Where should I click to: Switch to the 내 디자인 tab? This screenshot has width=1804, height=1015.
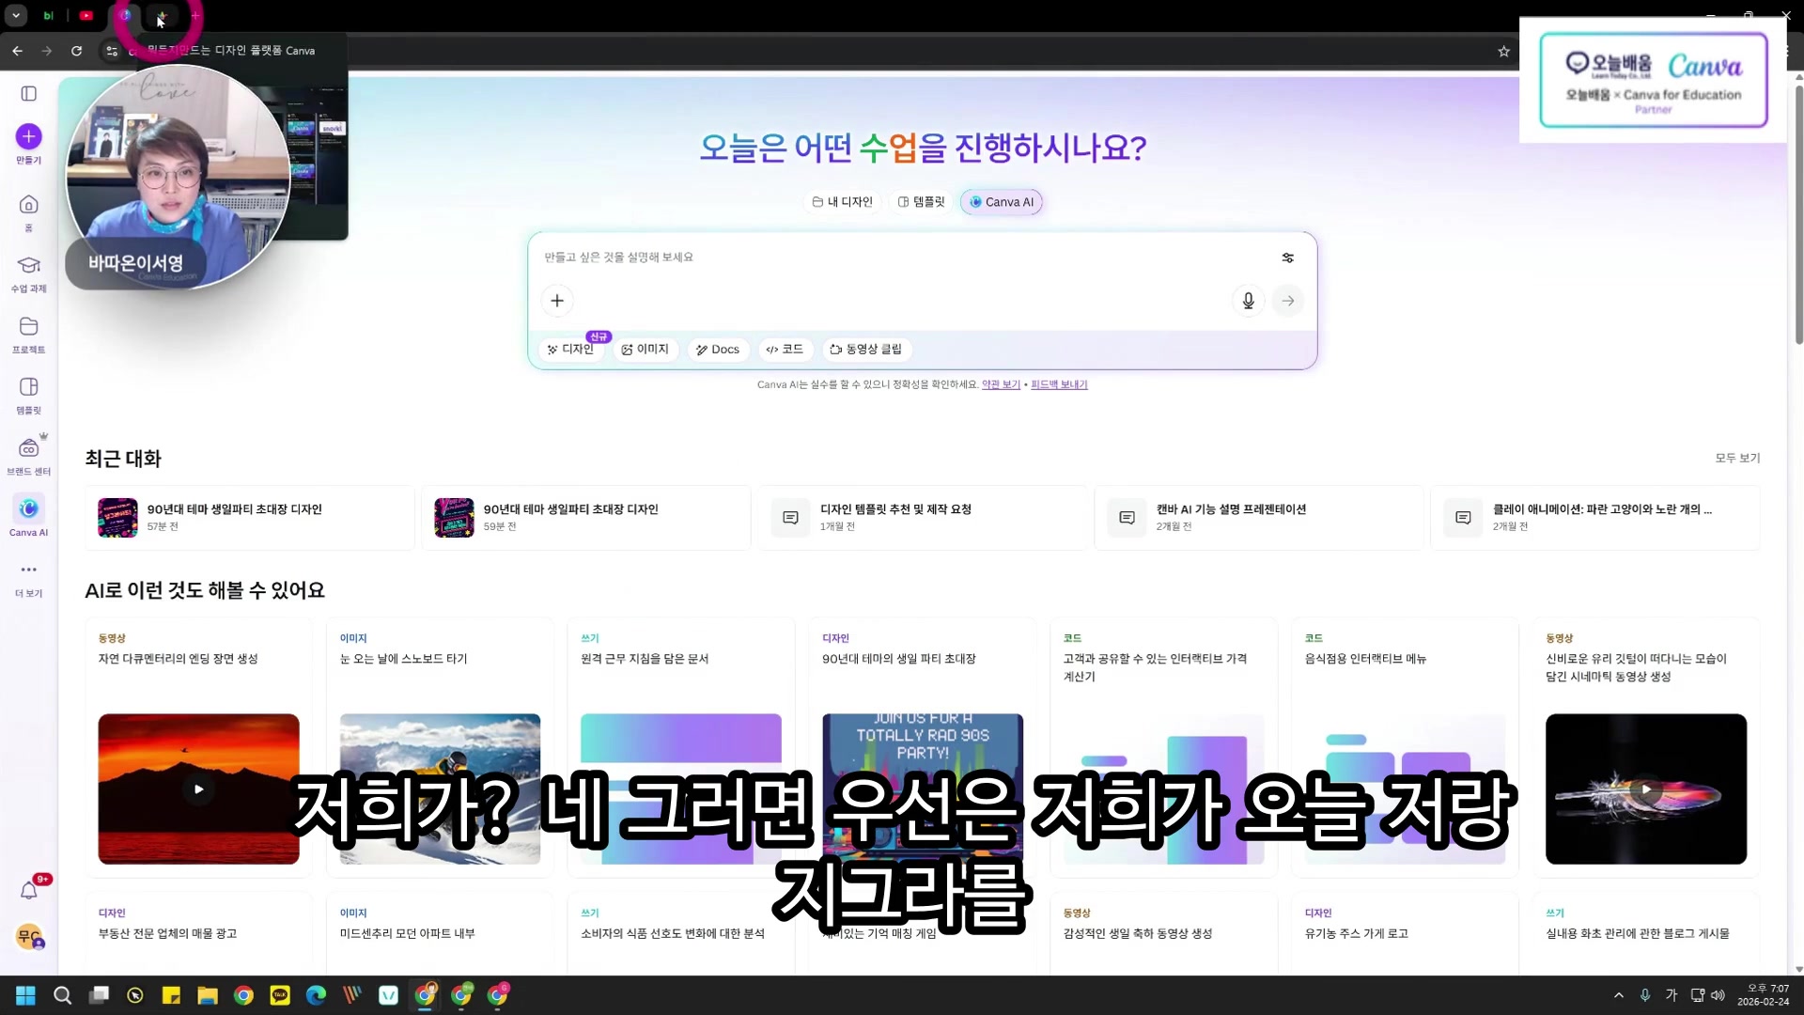pyautogui.click(x=842, y=202)
